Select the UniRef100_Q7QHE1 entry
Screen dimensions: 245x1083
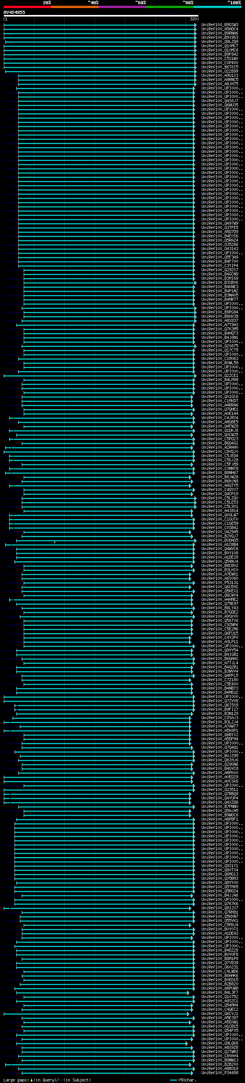coord(220,409)
